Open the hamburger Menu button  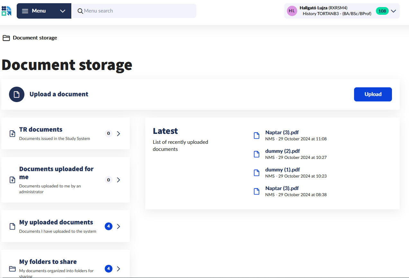click(34, 11)
